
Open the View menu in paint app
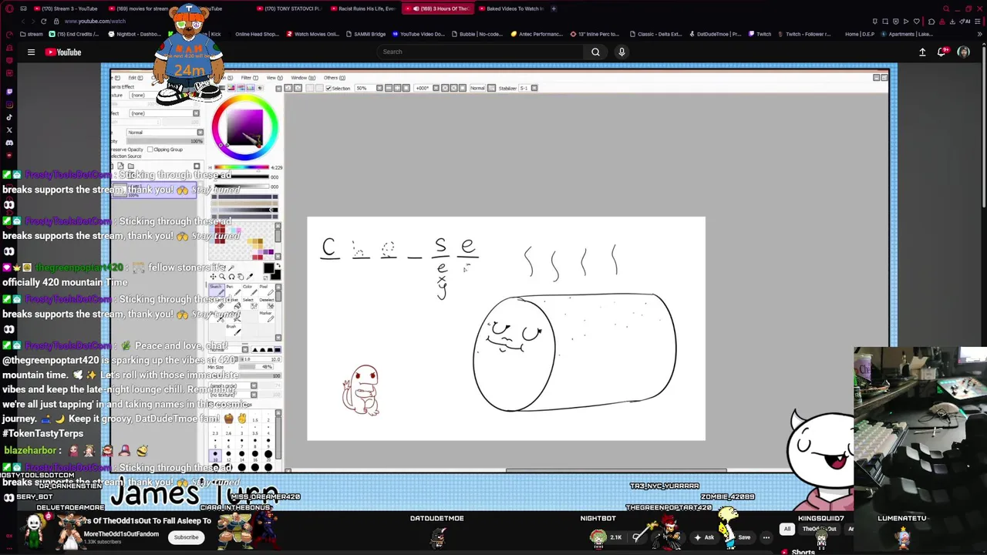coord(274,78)
